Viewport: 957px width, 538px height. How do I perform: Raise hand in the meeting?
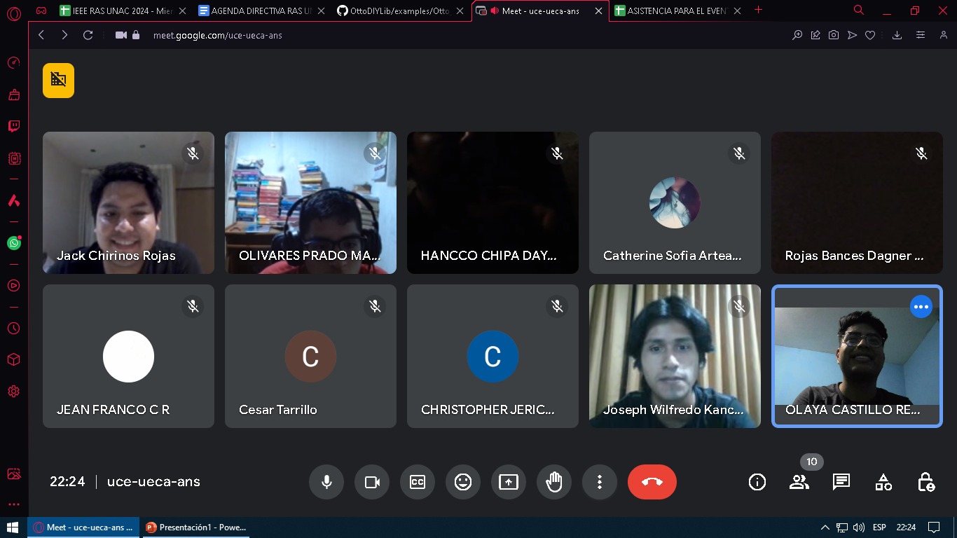pos(554,482)
